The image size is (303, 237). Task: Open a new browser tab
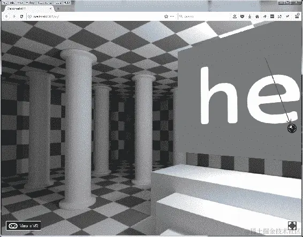tap(58, 9)
